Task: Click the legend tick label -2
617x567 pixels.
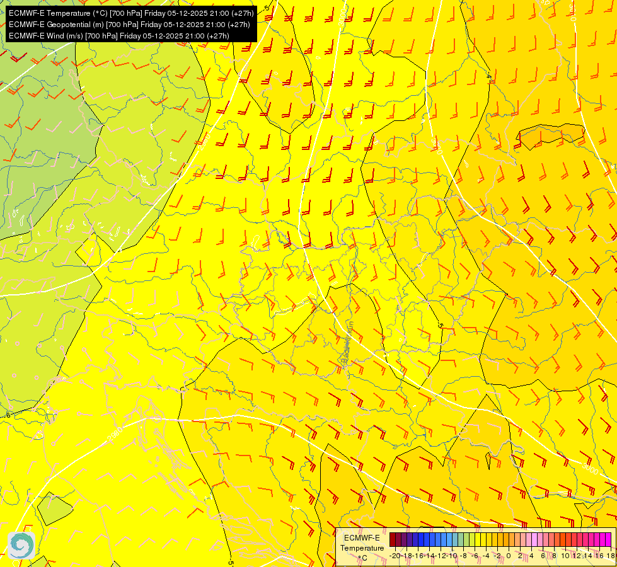Action: coord(497,556)
